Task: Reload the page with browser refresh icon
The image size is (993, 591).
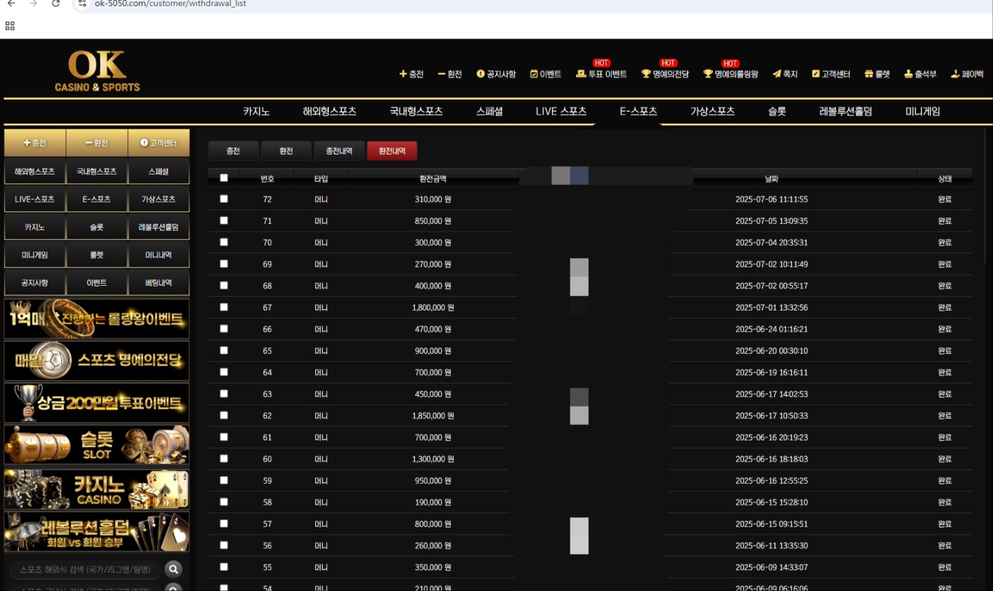Action: coord(56,4)
